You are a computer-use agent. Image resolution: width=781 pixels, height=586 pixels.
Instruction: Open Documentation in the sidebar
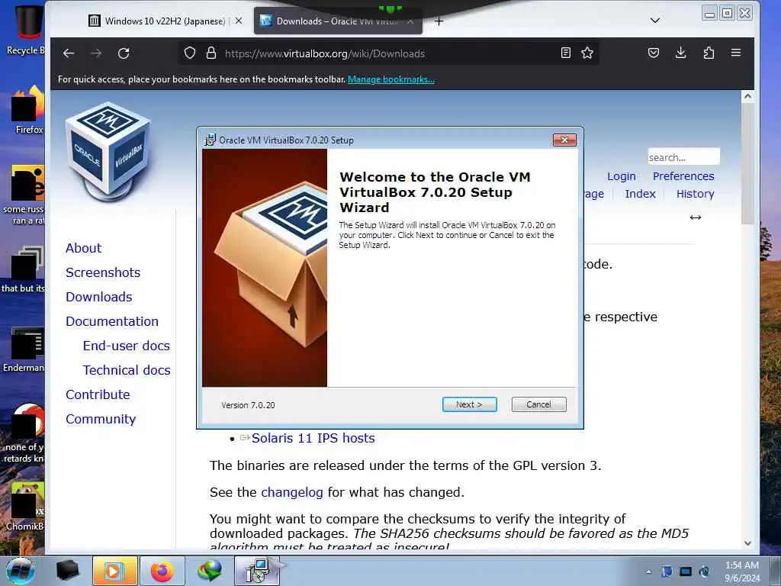click(x=112, y=321)
